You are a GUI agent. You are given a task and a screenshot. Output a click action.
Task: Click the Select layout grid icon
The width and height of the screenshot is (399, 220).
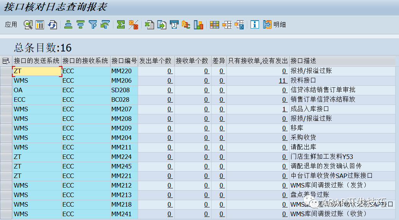[215, 25]
